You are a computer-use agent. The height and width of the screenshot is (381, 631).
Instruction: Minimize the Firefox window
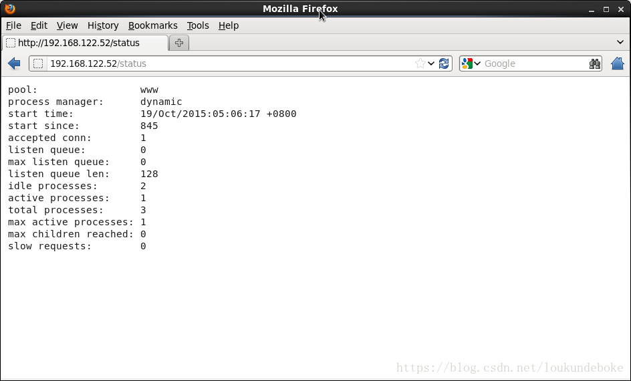coord(591,9)
